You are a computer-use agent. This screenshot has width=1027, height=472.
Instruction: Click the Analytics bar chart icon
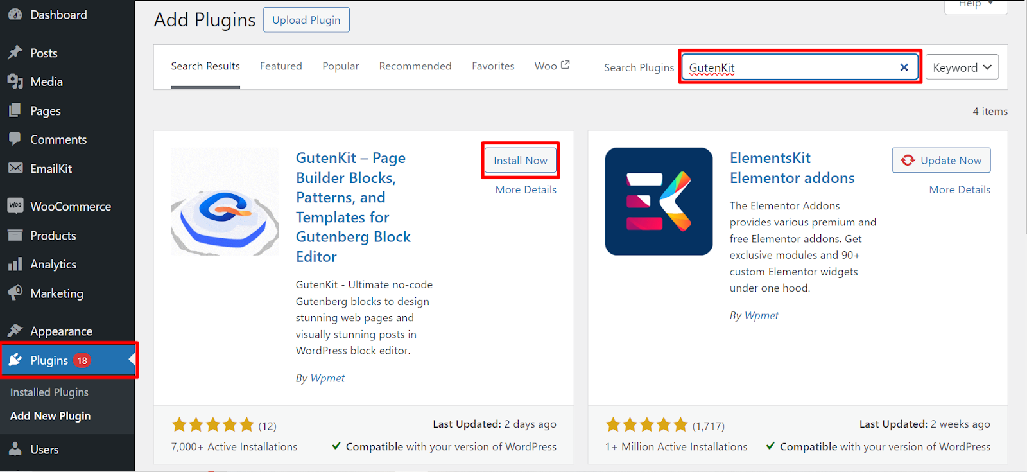pyautogui.click(x=15, y=264)
